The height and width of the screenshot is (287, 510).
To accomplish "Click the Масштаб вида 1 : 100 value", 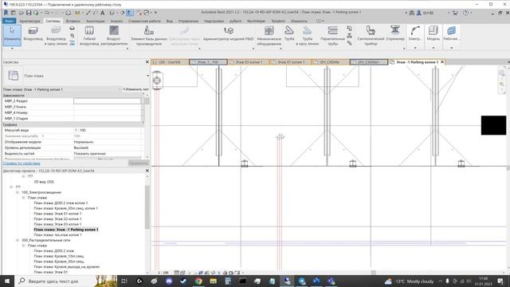I will (x=107, y=130).
